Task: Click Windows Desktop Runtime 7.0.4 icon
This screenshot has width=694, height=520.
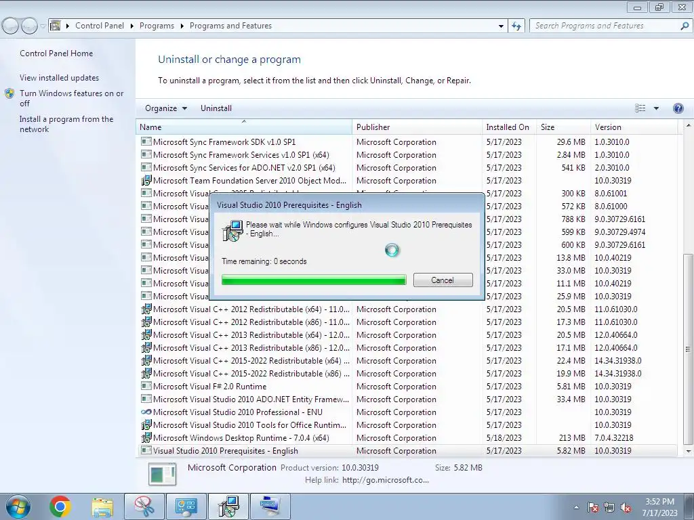Action: [x=146, y=438]
